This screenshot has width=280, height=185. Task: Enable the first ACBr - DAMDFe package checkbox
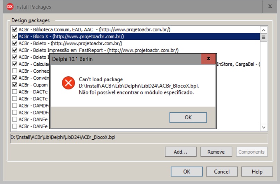(15, 105)
